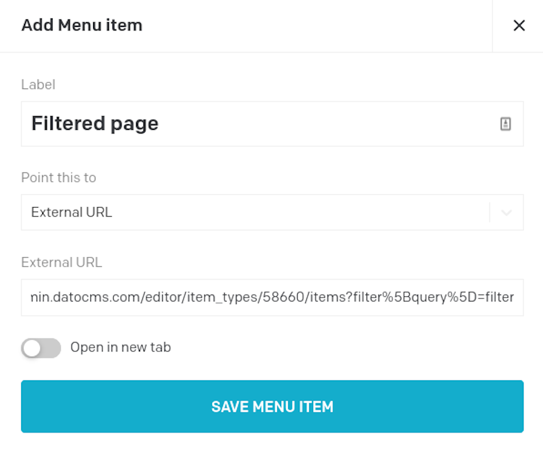Click the External URL field caption
Viewport: 543px width, 453px height.
62,262
